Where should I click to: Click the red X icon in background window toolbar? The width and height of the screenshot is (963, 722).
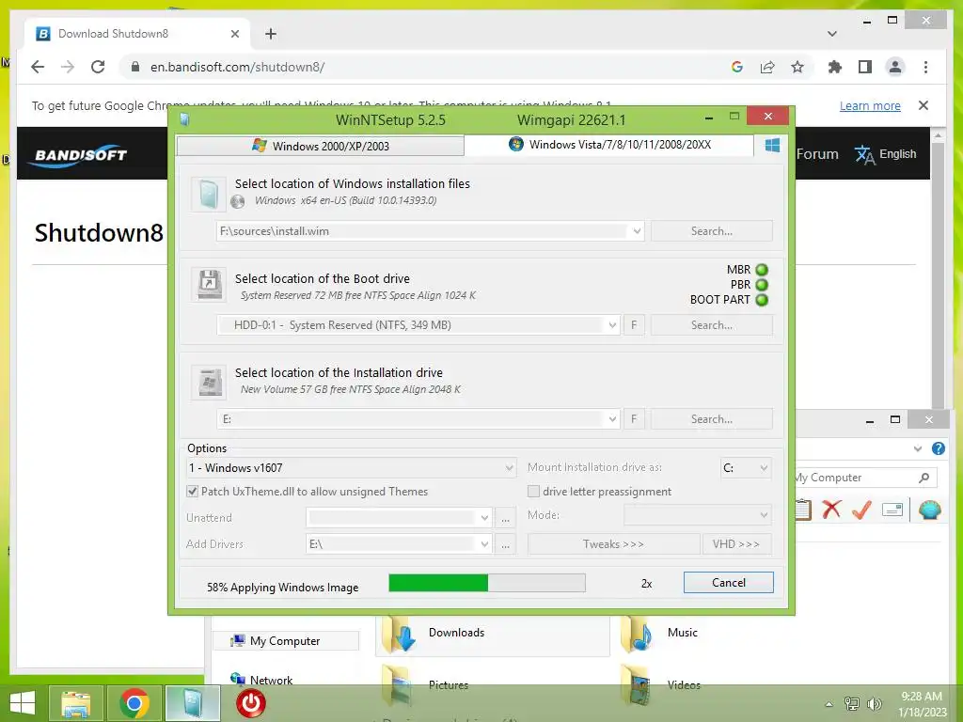[831, 509]
